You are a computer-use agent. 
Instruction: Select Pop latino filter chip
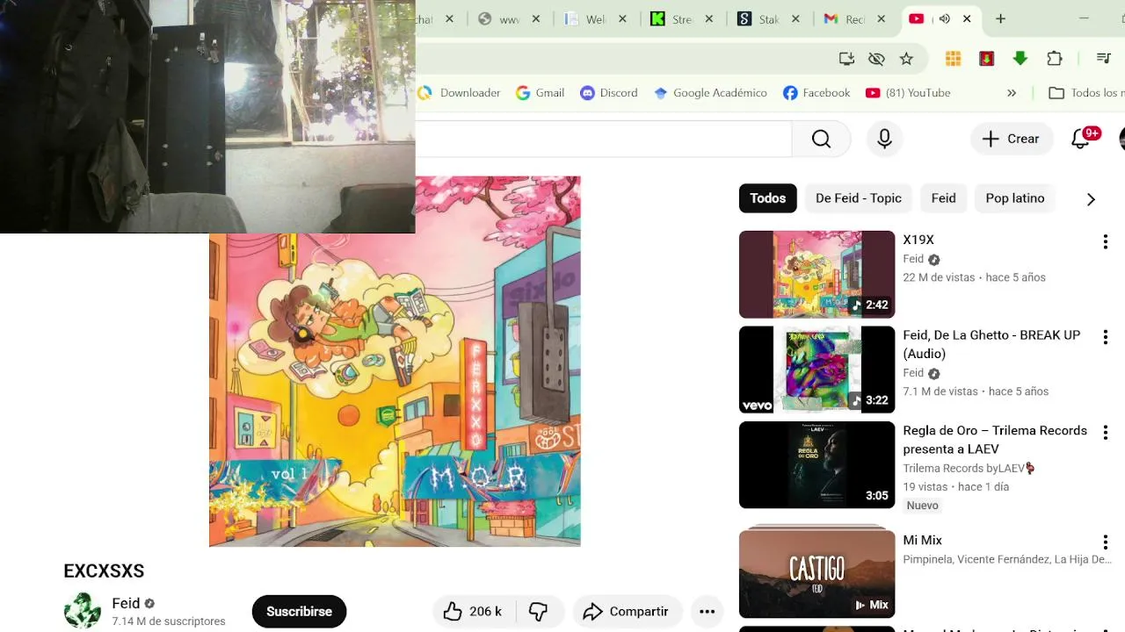tap(1014, 198)
